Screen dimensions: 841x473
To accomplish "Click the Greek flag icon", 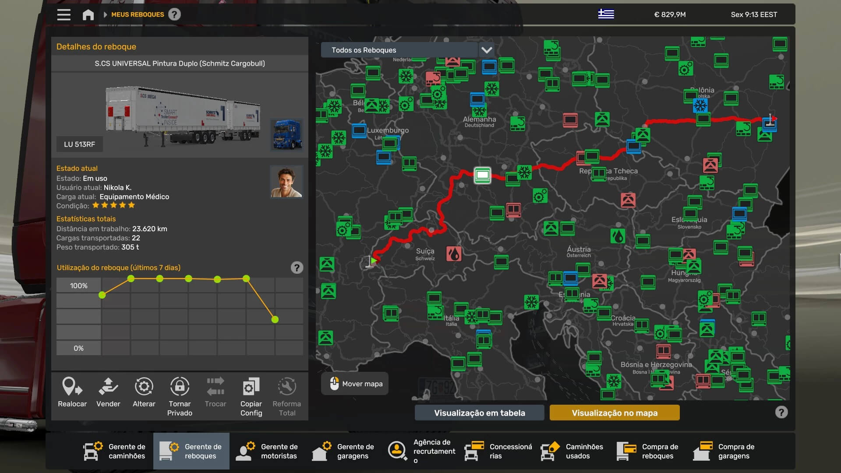I will tap(606, 14).
